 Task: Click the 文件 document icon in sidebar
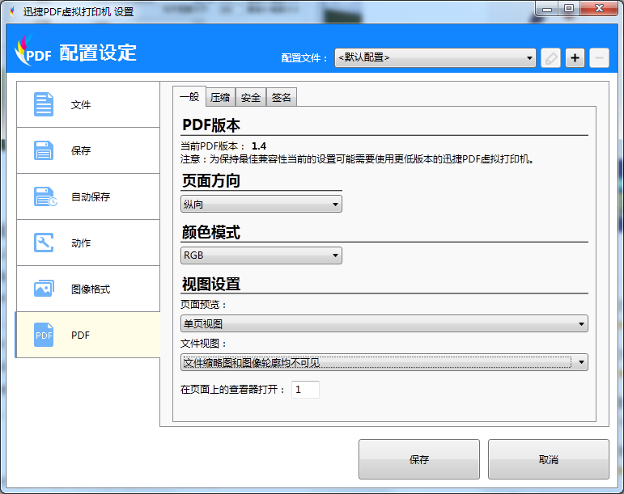(44, 104)
